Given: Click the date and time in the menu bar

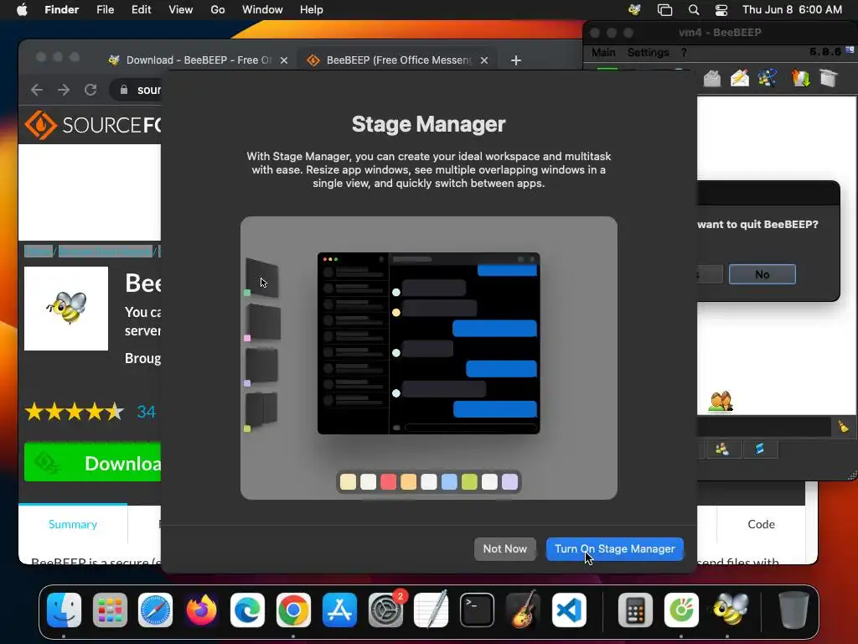Looking at the screenshot, I should (793, 10).
